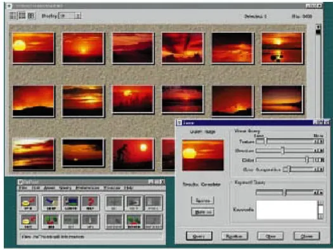
Task: Click bottom-left yellow disk with red icon
Action: (x=29, y=221)
